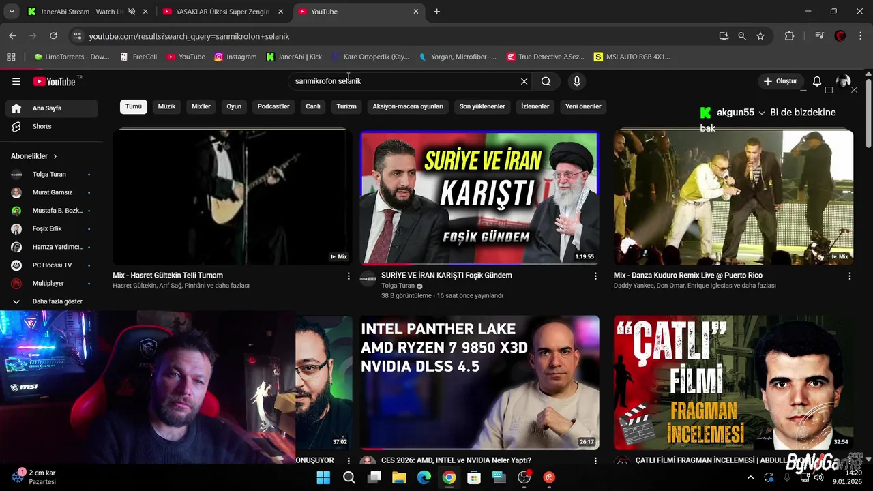Open a new tab with the plus button
The image size is (873, 491).
tap(437, 12)
